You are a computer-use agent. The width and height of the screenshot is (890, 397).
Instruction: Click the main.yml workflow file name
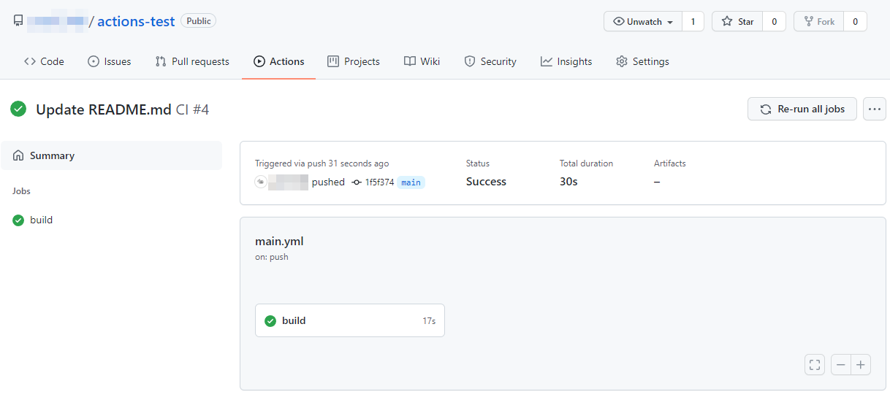pyautogui.click(x=279, y=241)
